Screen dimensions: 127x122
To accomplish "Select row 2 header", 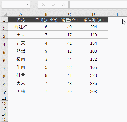I will pos(4,26).
